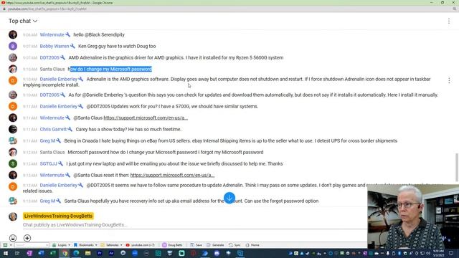Click Greg M username on eBay message

coord(47,141)
